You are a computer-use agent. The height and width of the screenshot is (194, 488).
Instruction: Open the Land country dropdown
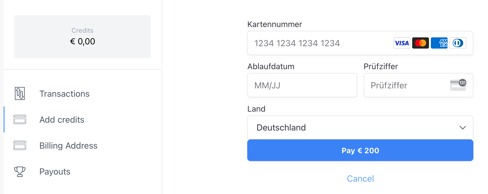360,128
